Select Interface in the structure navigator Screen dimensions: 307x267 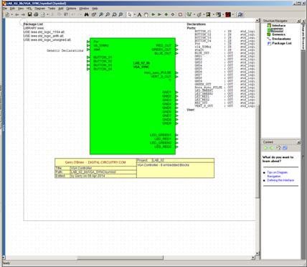[279, 25]
